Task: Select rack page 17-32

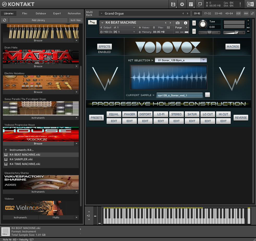Action: (208, 14)
